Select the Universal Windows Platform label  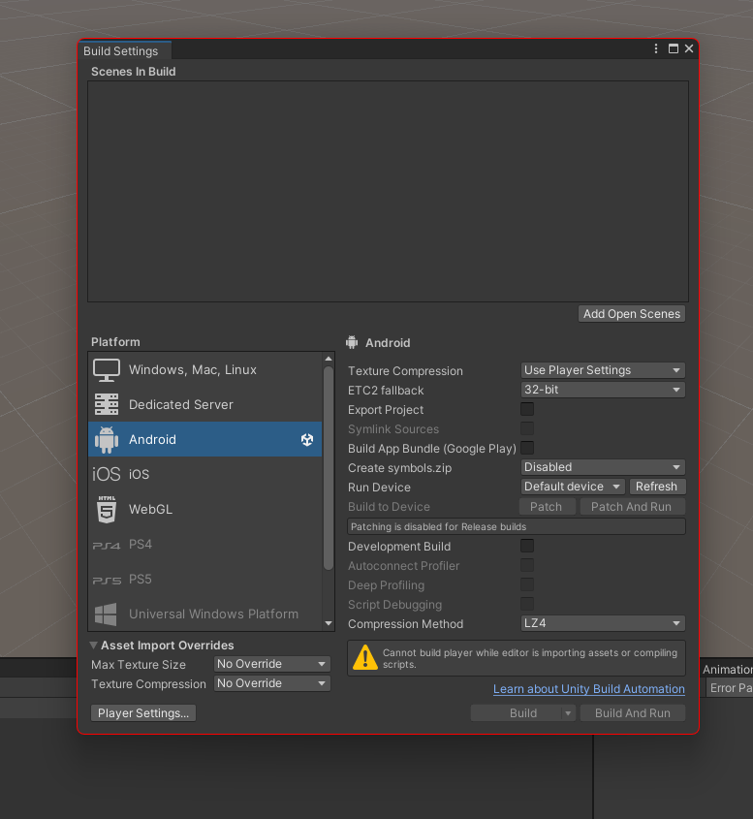(213, 614)
